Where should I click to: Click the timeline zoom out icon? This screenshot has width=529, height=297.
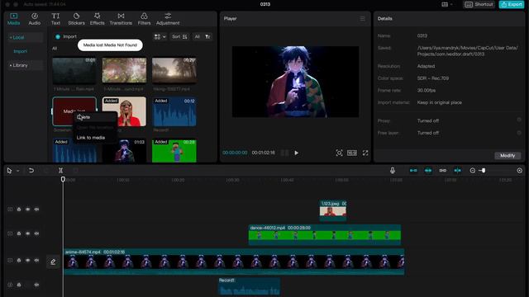pos(472,171)
